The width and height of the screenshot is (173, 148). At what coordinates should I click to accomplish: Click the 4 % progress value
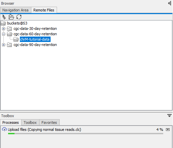tap(160, 130)
